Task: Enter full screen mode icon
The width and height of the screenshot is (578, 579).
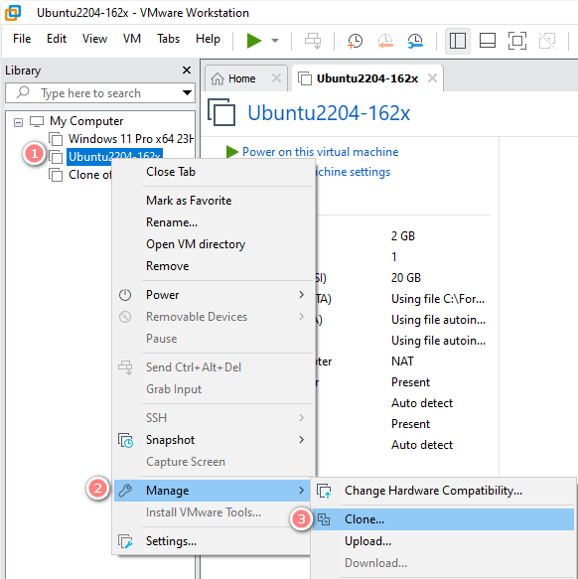Action: coord(517,41)
